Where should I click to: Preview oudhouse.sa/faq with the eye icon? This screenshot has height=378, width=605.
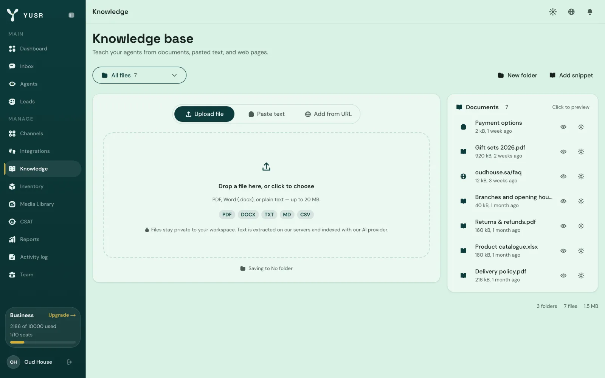(563, 177)
